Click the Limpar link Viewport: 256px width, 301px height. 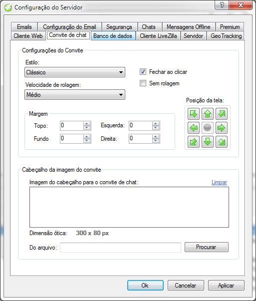pyautogui.click(x=219, y=182)
